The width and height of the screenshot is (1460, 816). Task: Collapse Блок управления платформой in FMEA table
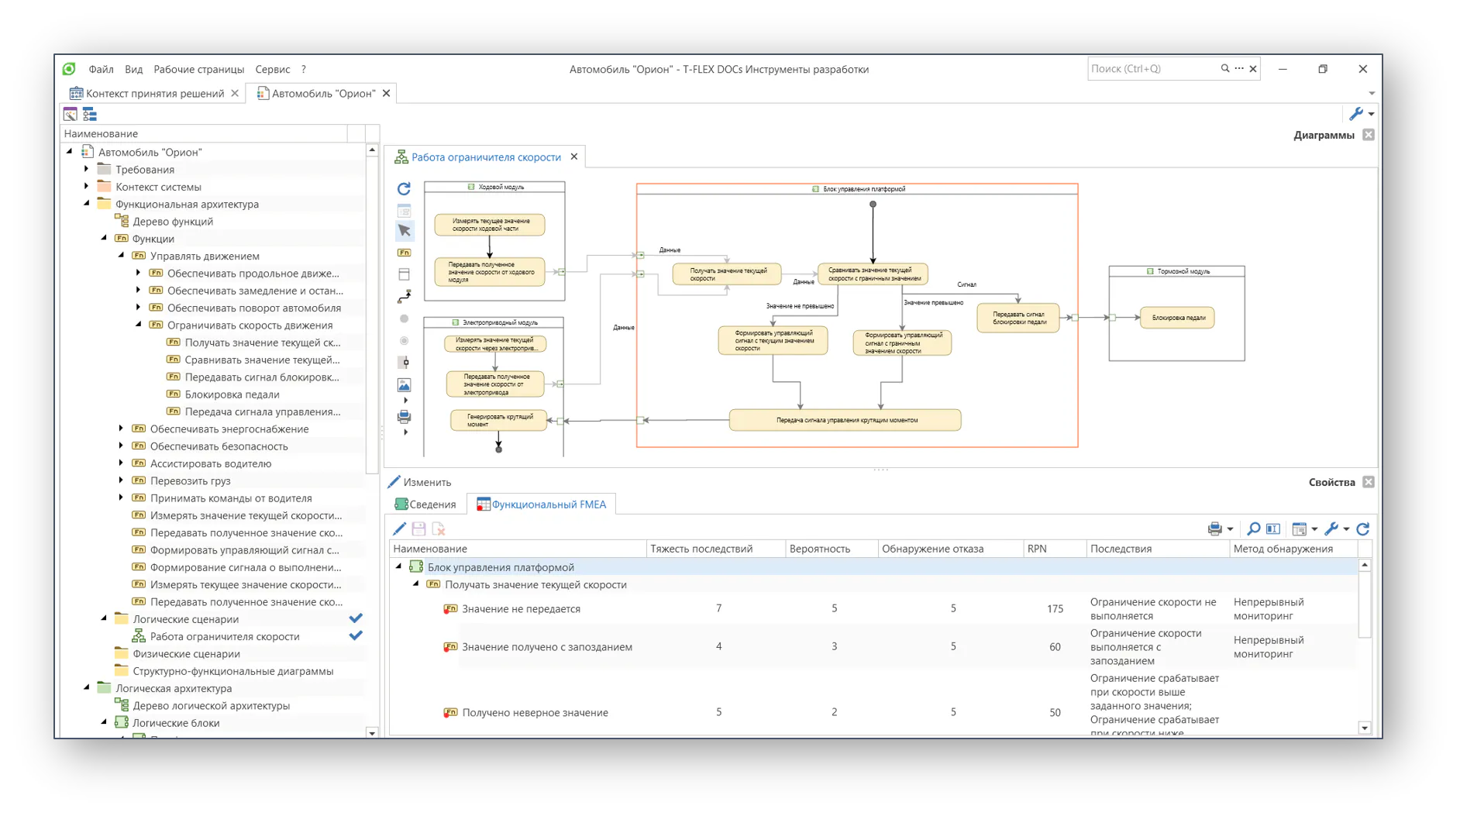(400, 566)
